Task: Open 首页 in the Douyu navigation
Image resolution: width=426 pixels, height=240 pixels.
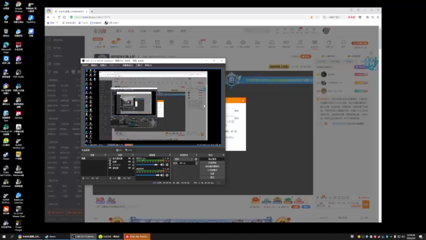Action: [119, 31]
